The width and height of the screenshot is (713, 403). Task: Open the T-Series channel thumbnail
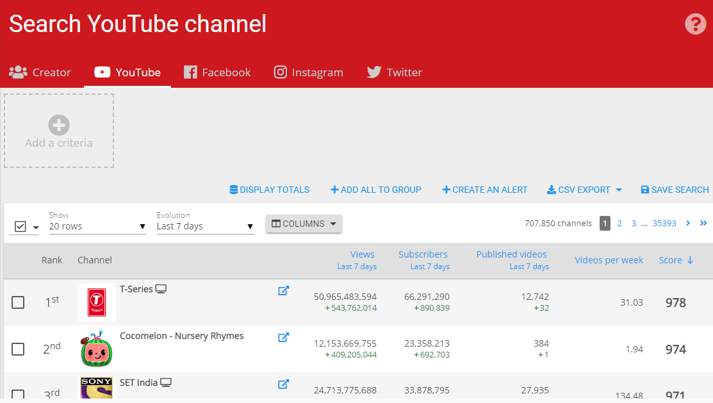pos(96,302)
